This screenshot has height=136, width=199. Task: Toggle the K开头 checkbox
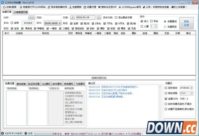click(x=116, y=23)
